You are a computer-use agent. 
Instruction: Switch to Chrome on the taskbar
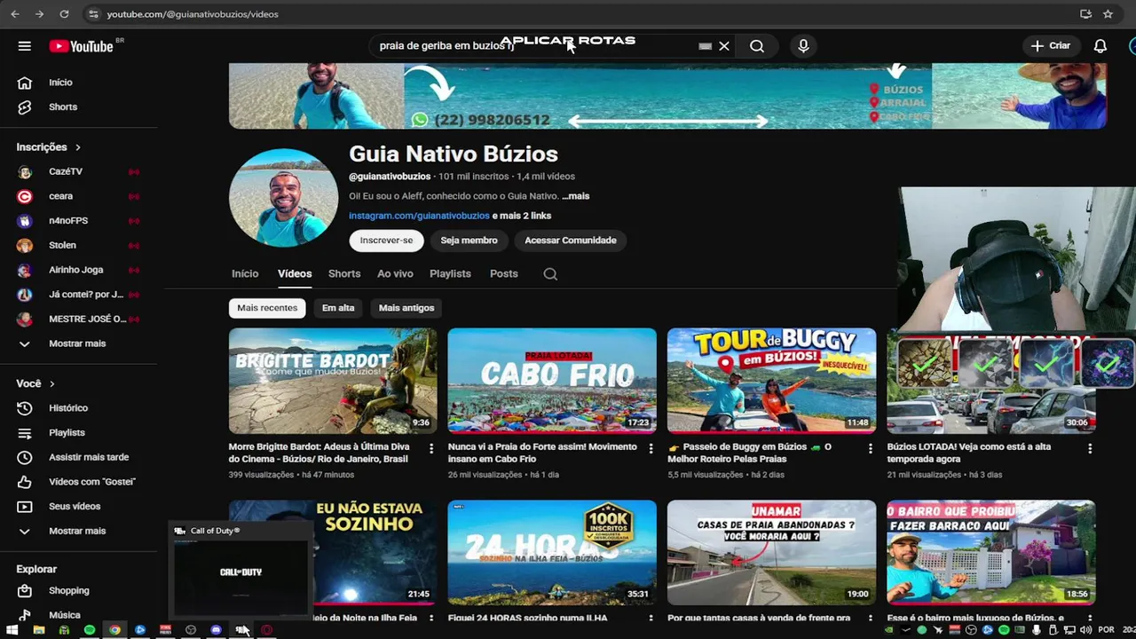tap(114, 630)
